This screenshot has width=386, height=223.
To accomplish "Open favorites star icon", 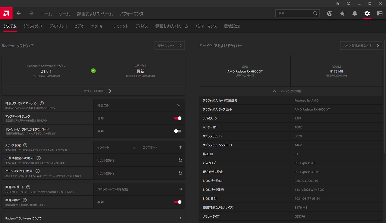I will coord(342,14).
